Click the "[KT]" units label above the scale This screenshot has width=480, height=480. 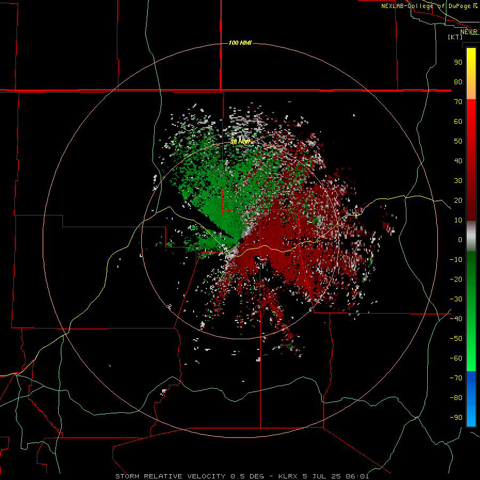(455, 37)
